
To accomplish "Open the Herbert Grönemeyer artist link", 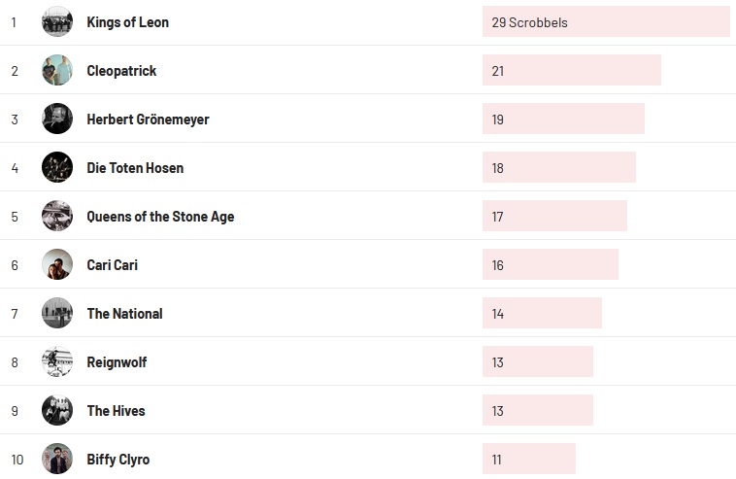I will coord(148,120).
